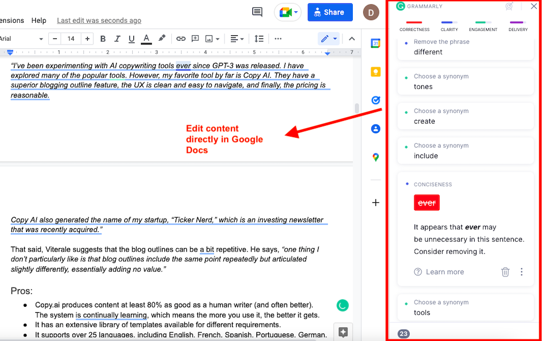Open the synonym suggestion for tools
542x341 pixels.
[466, 307]
